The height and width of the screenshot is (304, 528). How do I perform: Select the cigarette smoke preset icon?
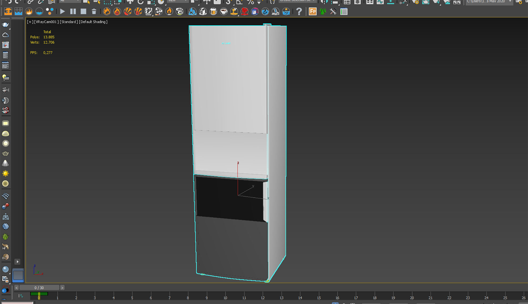(159, 11)
